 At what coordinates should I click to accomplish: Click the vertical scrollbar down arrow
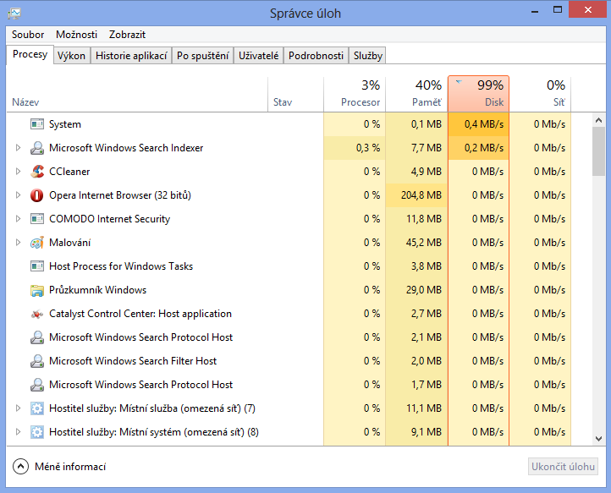pyautogui.click(x=598, y=439)
